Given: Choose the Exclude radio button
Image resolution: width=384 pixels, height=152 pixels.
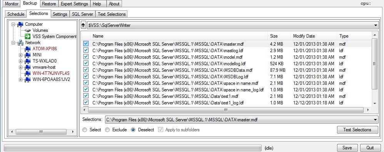Looking at the screenshot, I should (x=107, y=130).
